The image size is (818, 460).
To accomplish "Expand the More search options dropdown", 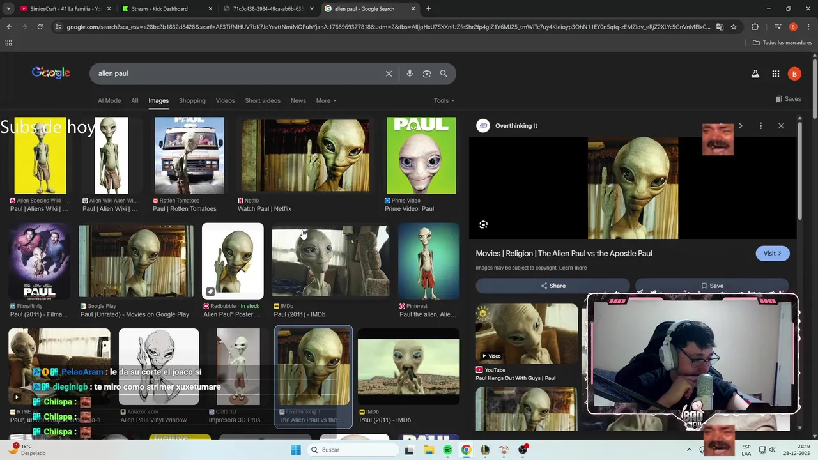I will pyautogui.click(x=326, y=100).
